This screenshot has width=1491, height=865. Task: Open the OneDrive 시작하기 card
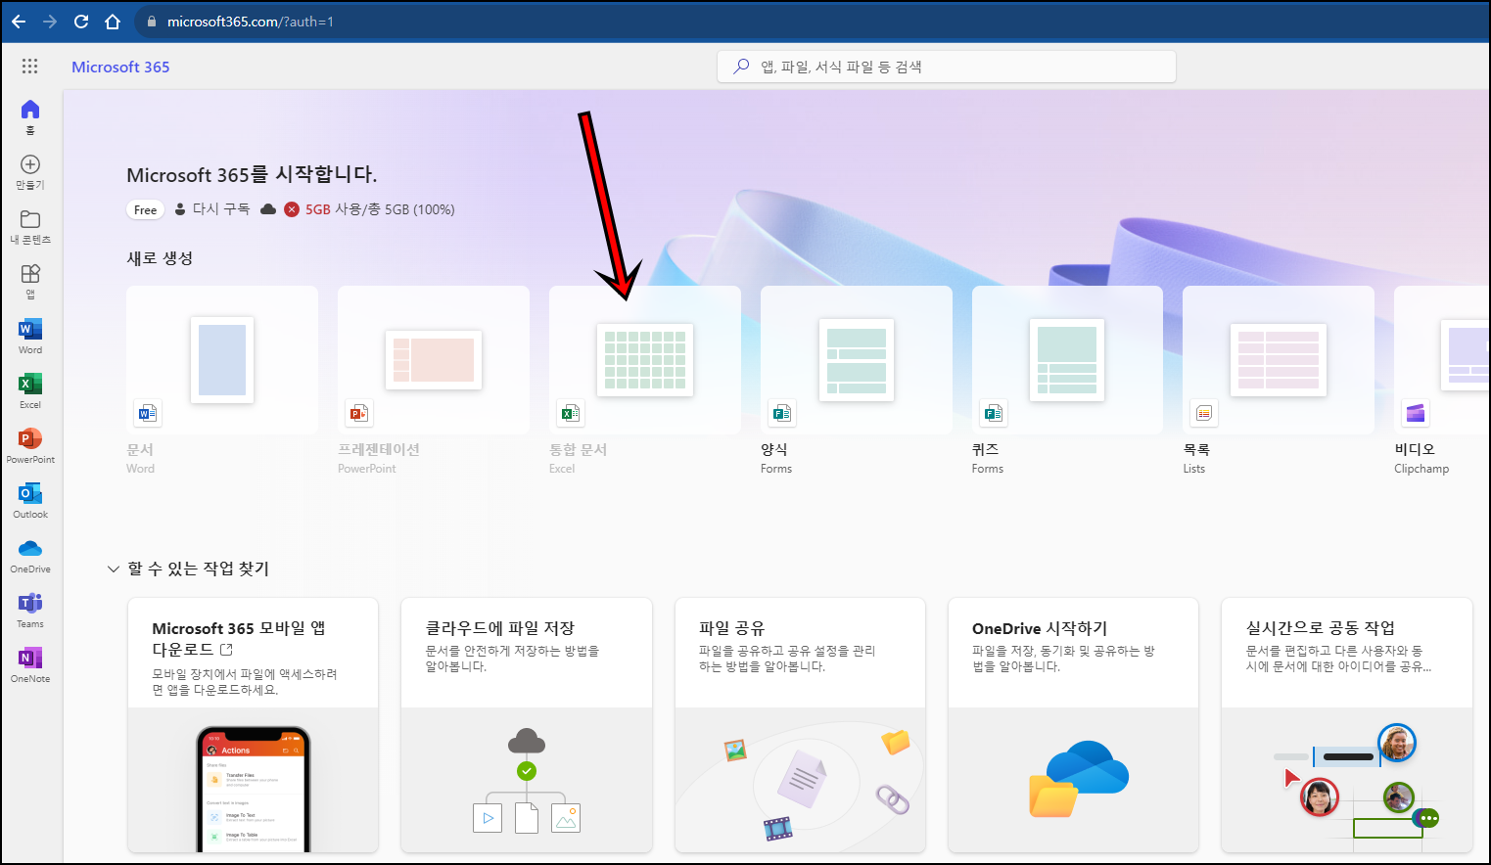[1073, 725]
